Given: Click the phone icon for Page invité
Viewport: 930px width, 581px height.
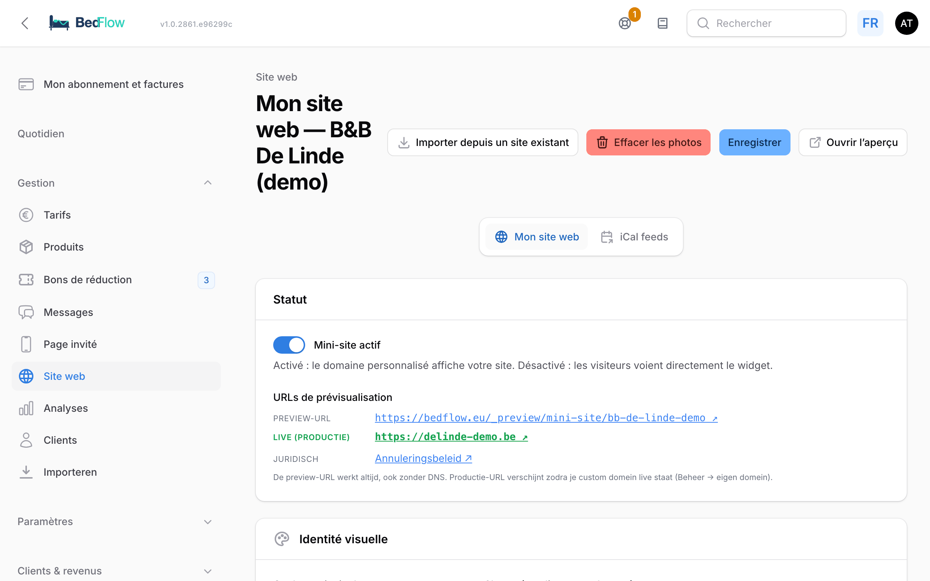Looking at the screenshot, I should 26,344.
